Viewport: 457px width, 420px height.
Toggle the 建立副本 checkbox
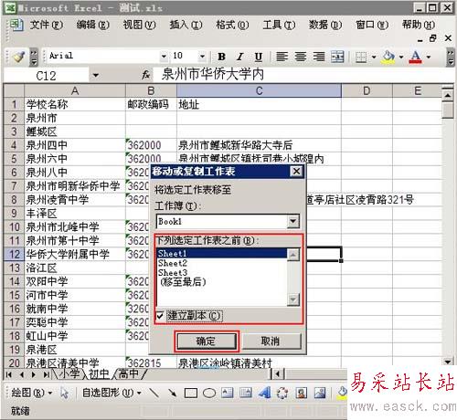(160, 316)
